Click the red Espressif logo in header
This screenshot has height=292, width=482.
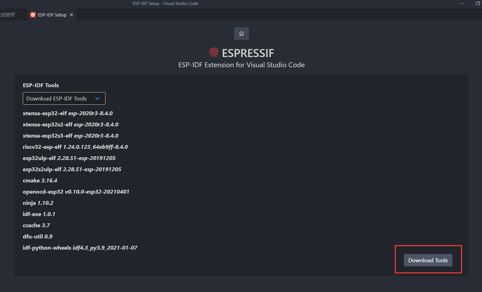pos(214,53)
